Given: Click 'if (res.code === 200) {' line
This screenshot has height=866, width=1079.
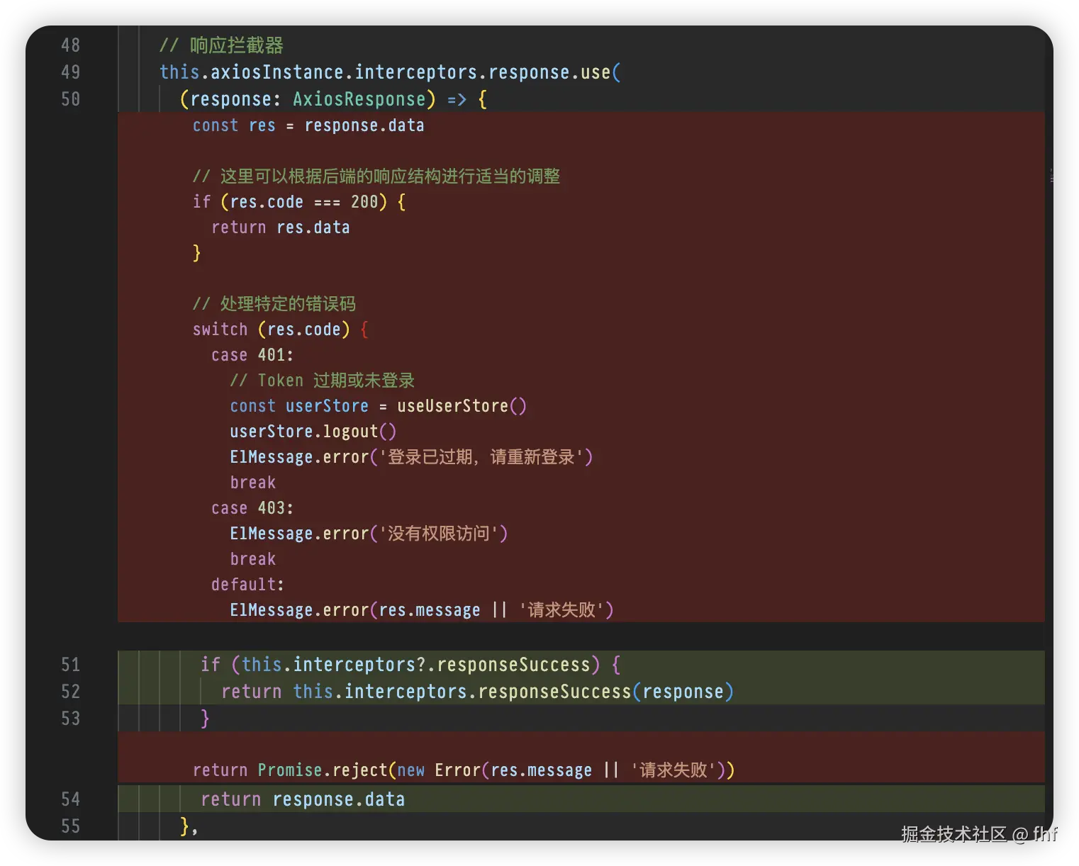Looking at the screenshot, I should pos(299,202).
